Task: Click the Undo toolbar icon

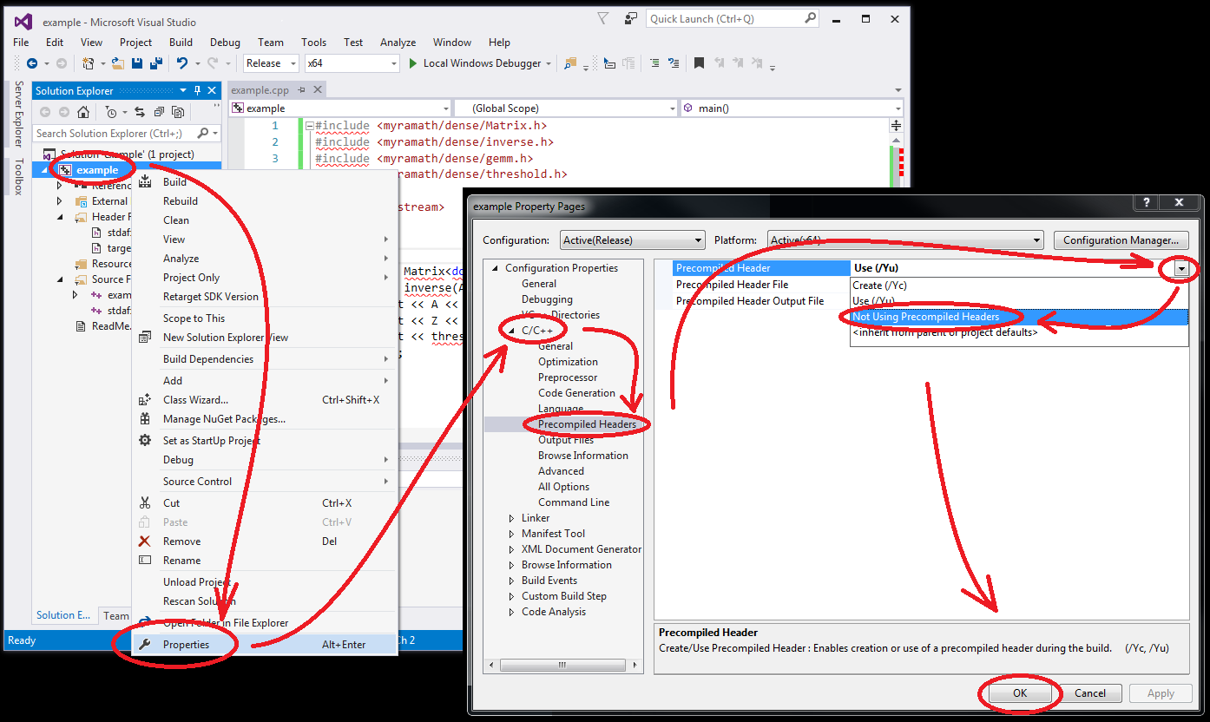Action: (181, 63)
